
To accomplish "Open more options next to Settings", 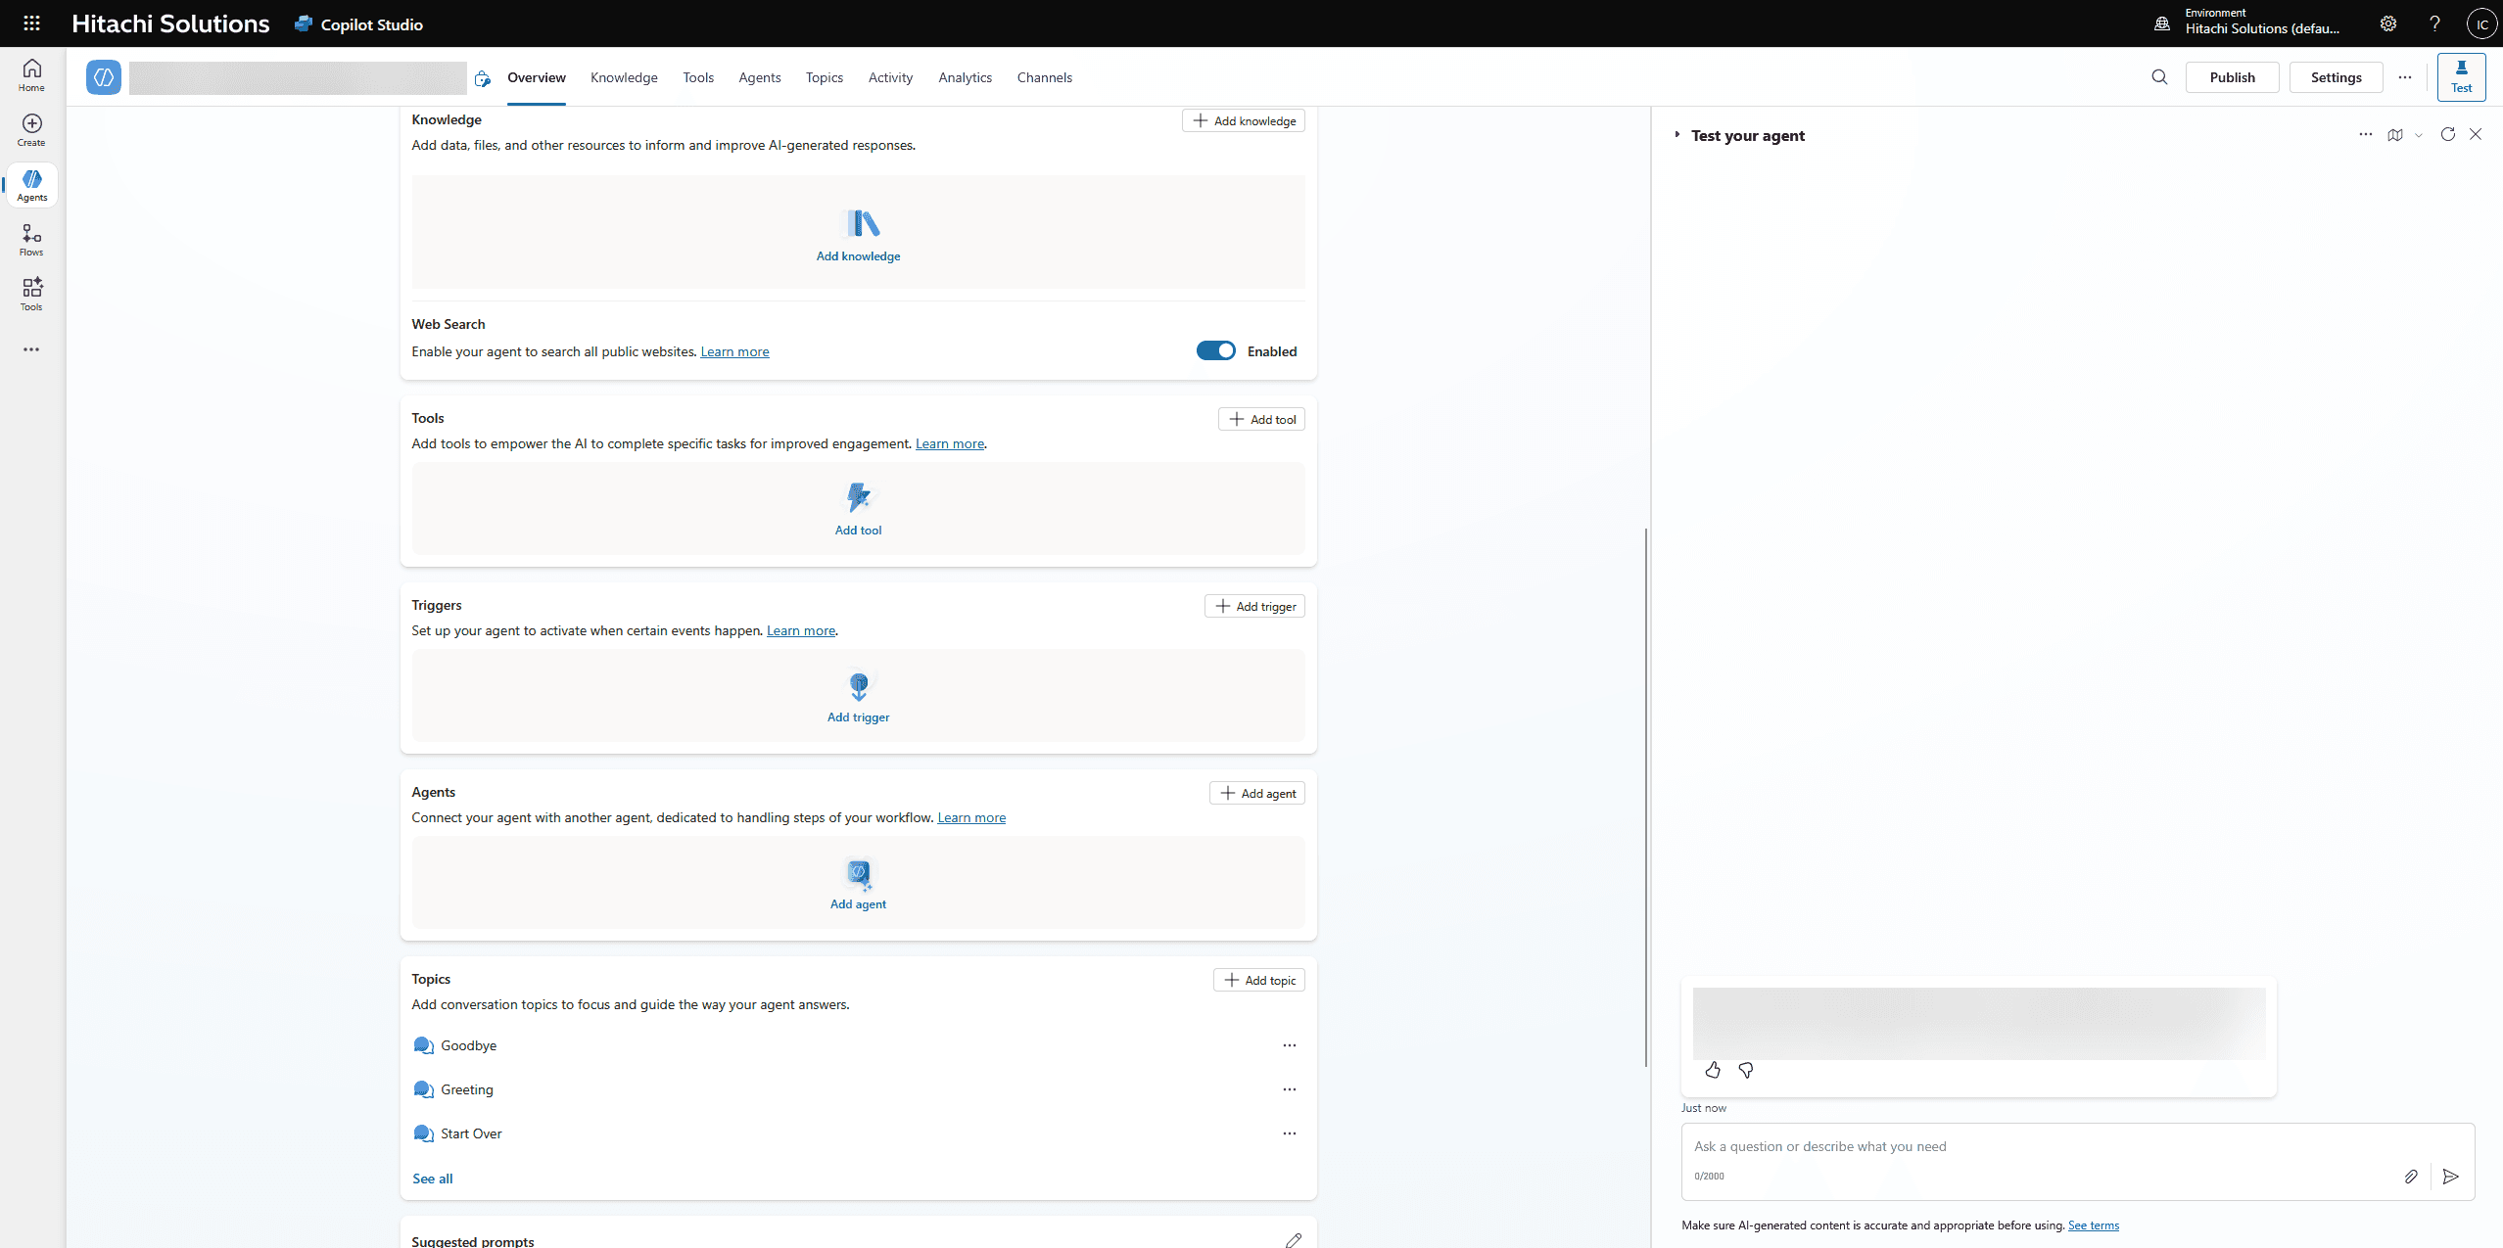I will click(x=2405, y=77).
